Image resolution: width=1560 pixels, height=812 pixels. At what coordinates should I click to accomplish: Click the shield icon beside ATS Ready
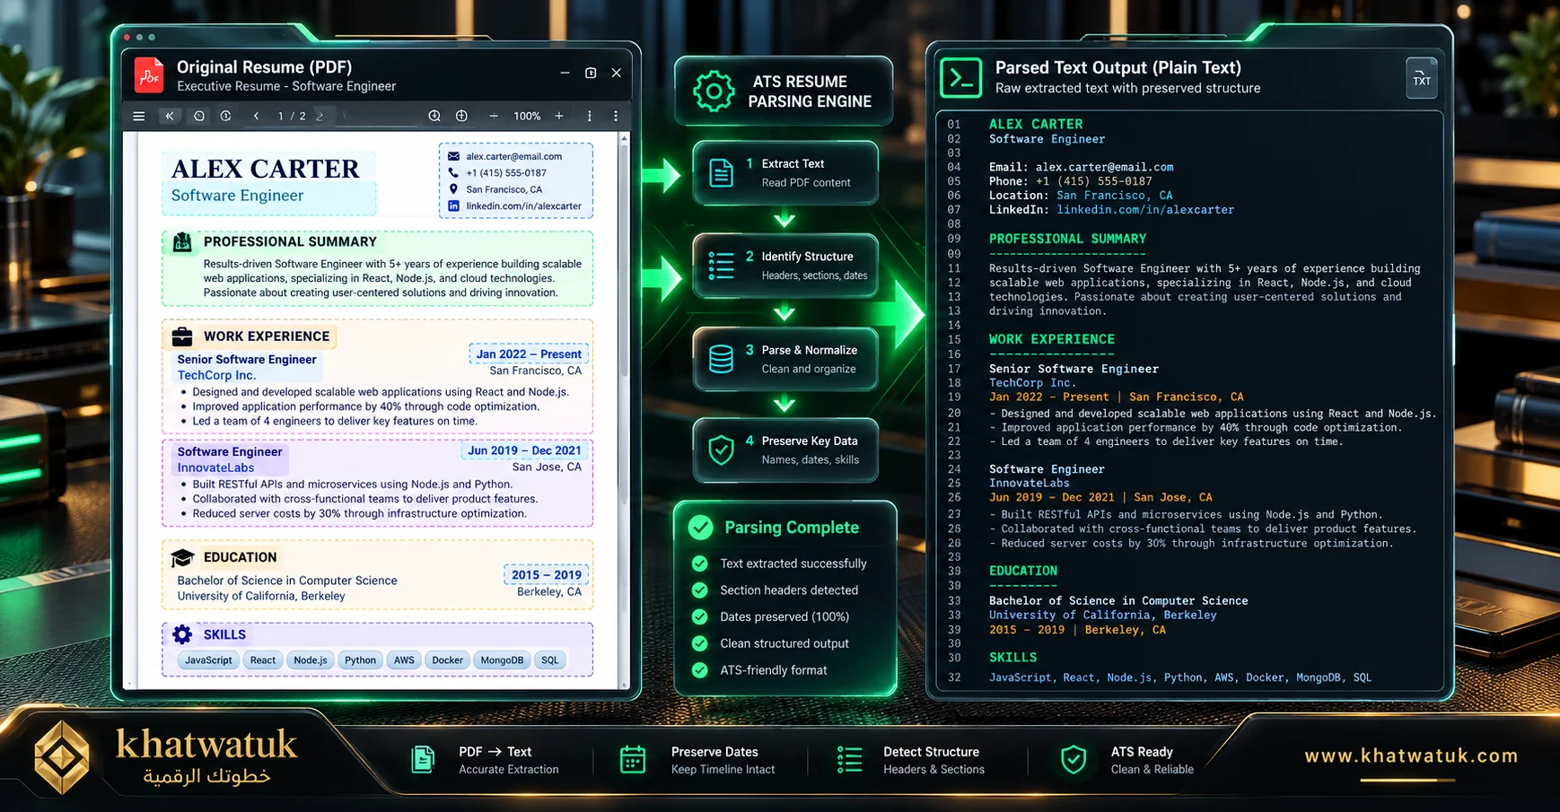[x=1074, y=760]
